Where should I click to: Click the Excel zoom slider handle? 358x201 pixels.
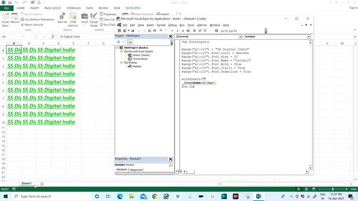[x=333, y=189]
